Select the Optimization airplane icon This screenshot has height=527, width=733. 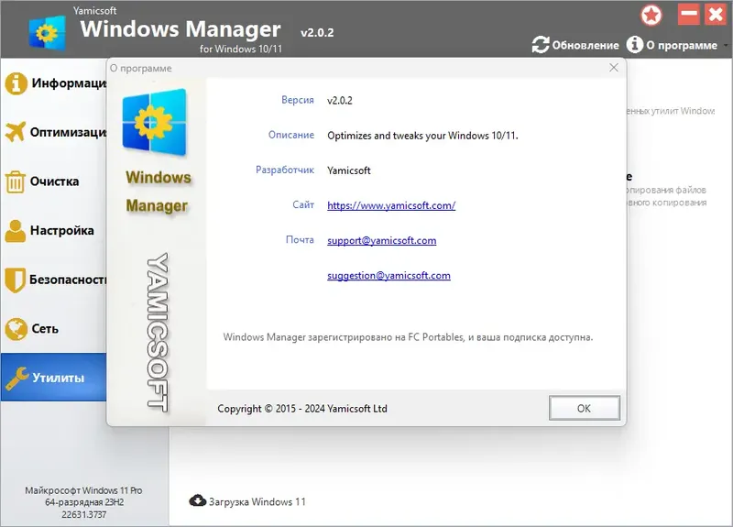click(15, 132)
